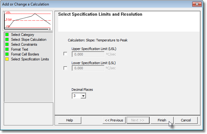Select the Format Text step label
The image size is (207, 134).
pyautogui.click(x=19, y=49)
